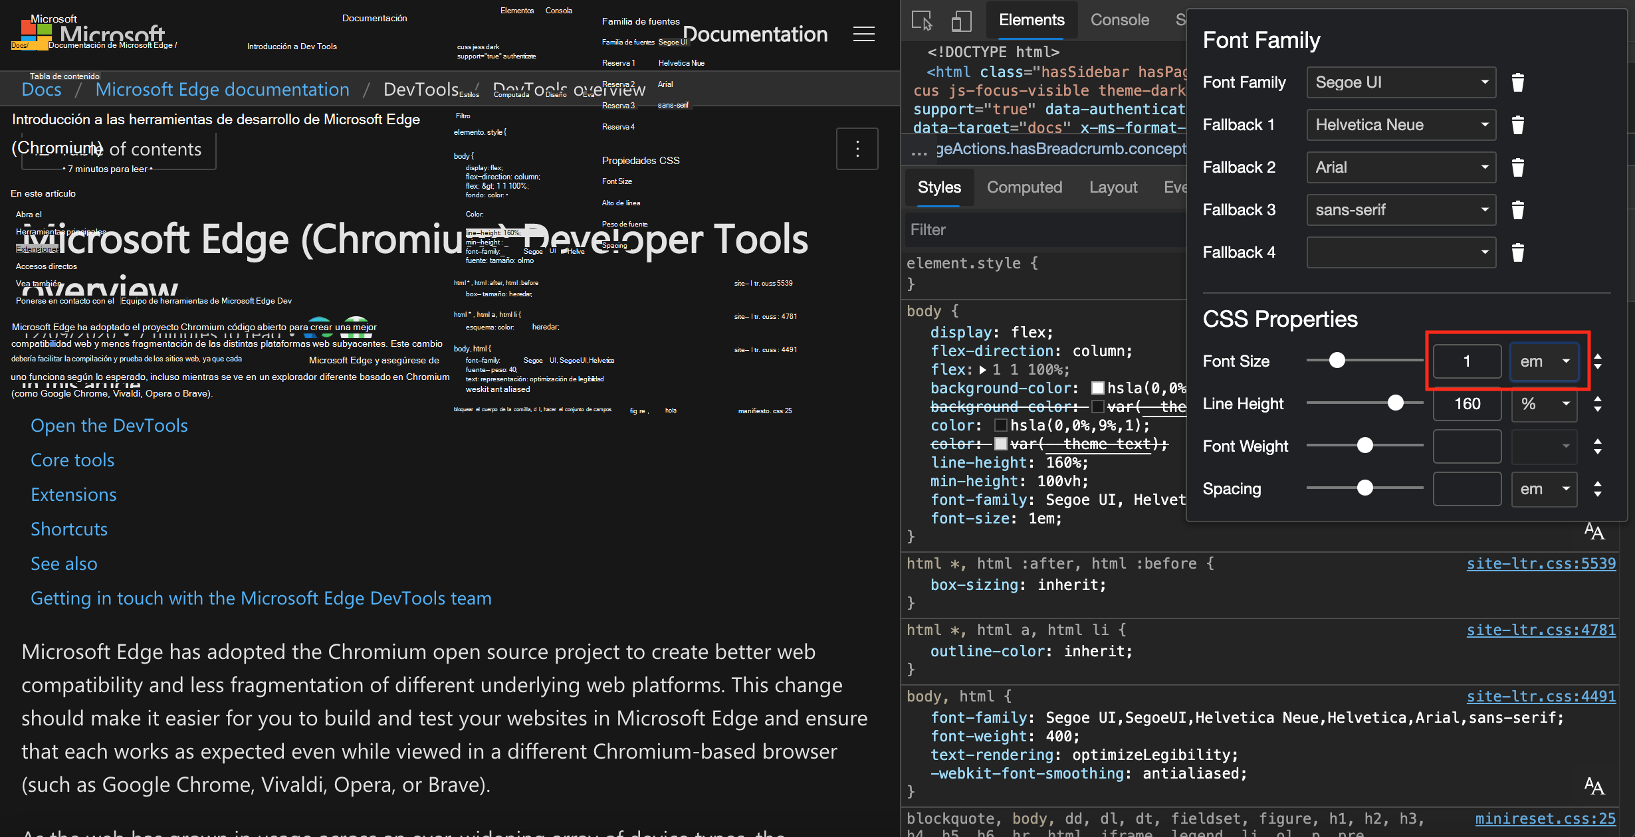This screenshot has height=837, width=1635.
Task: Delete Fallback 1 Helvetica Neue entry
Action: (1517, 125)
